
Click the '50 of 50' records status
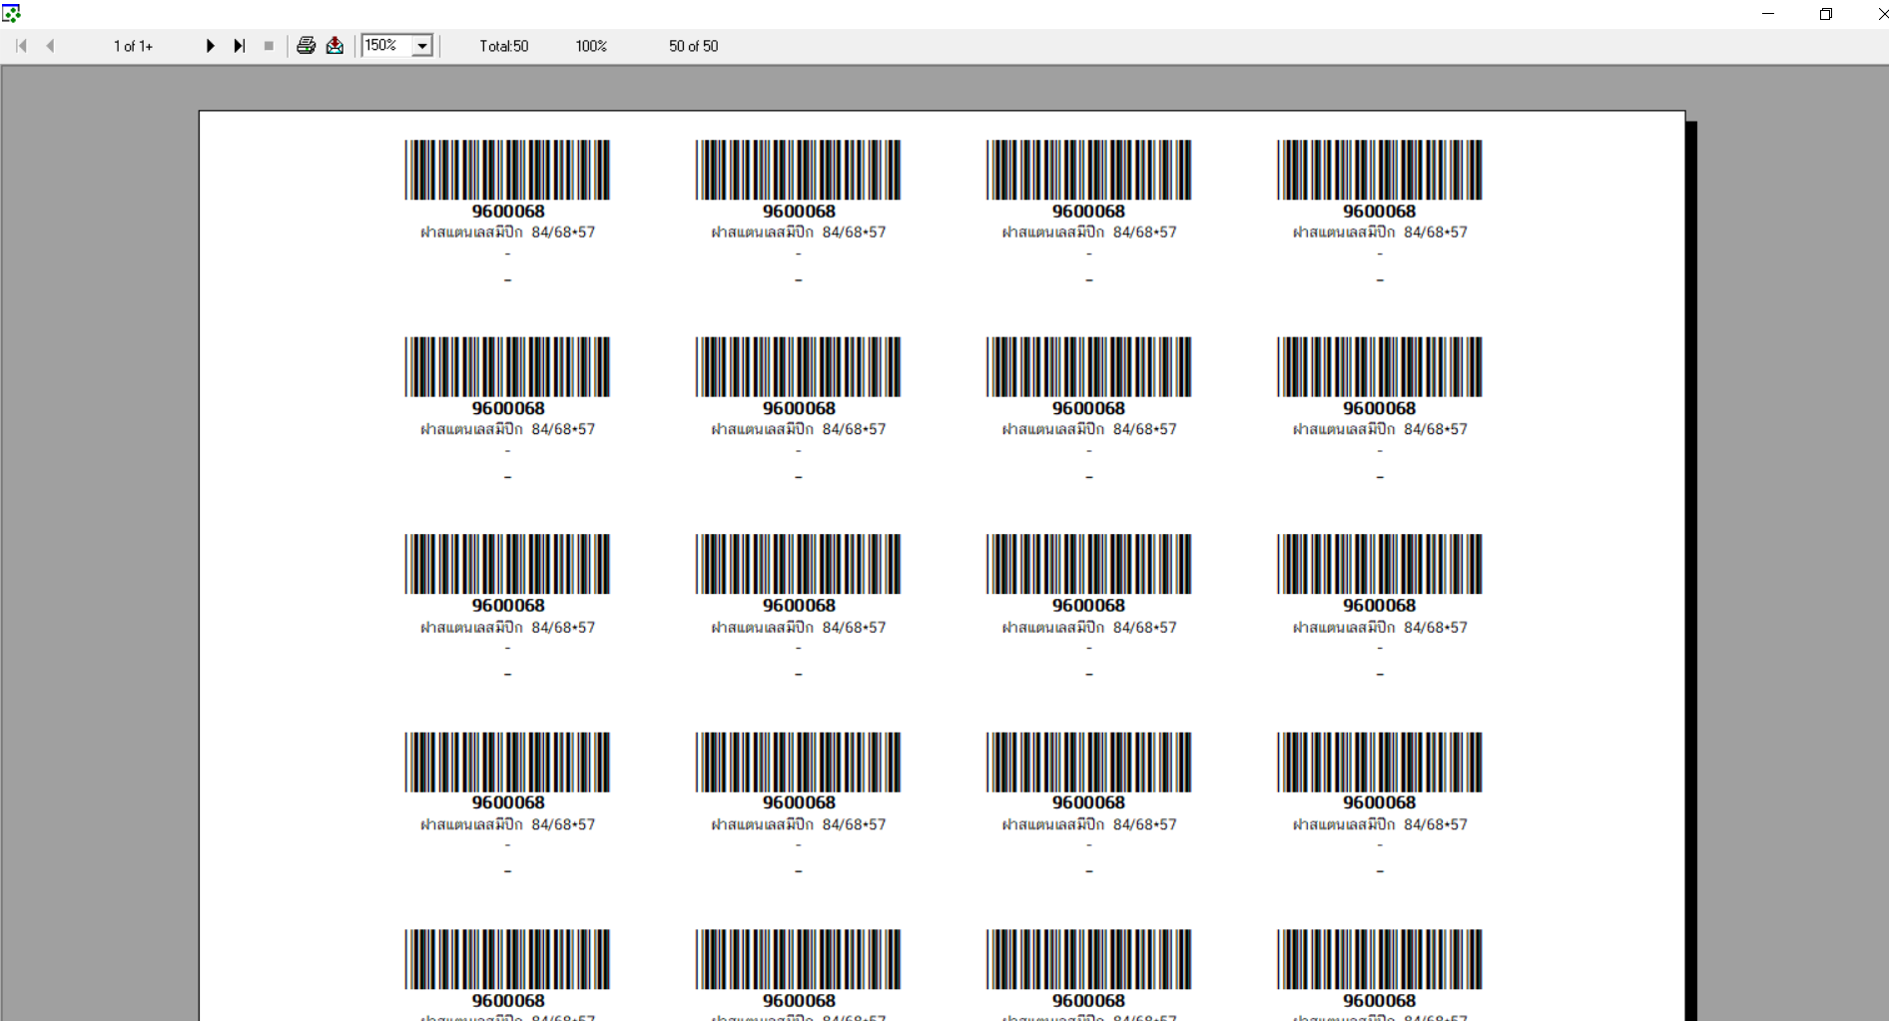click(x=693, y=46)
